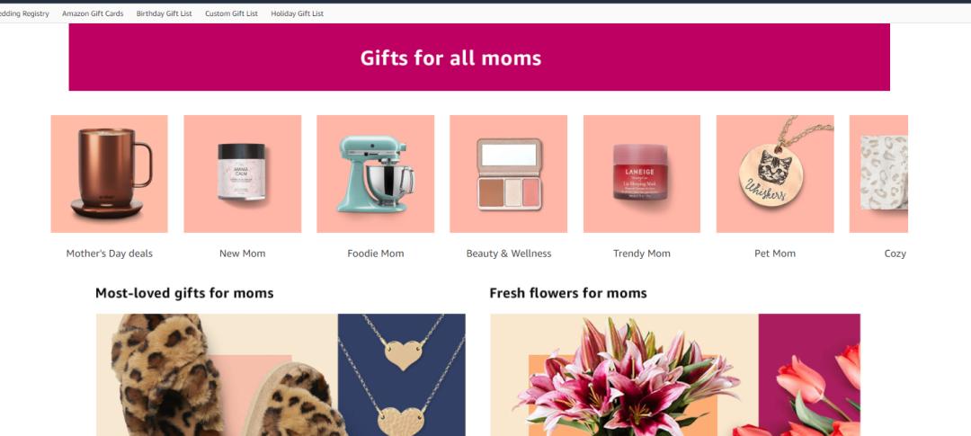Click the teal stand mixer Foodie Mom image
This screenshot has height=436, width=971.
point(375,174)
